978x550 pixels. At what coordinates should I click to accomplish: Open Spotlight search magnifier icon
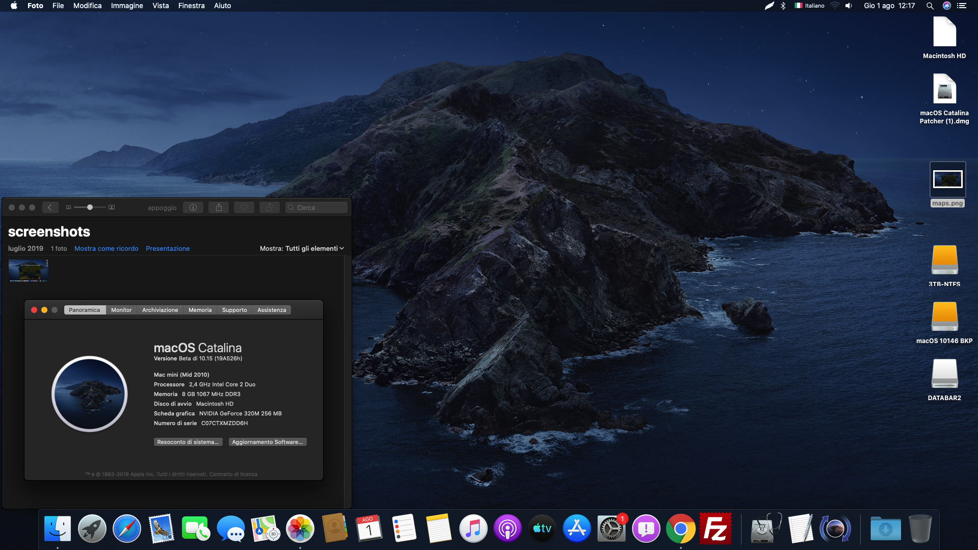[930, 6]
